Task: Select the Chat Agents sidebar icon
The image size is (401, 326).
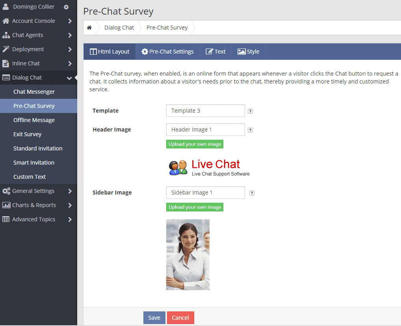Action: (x=6, y=35)
